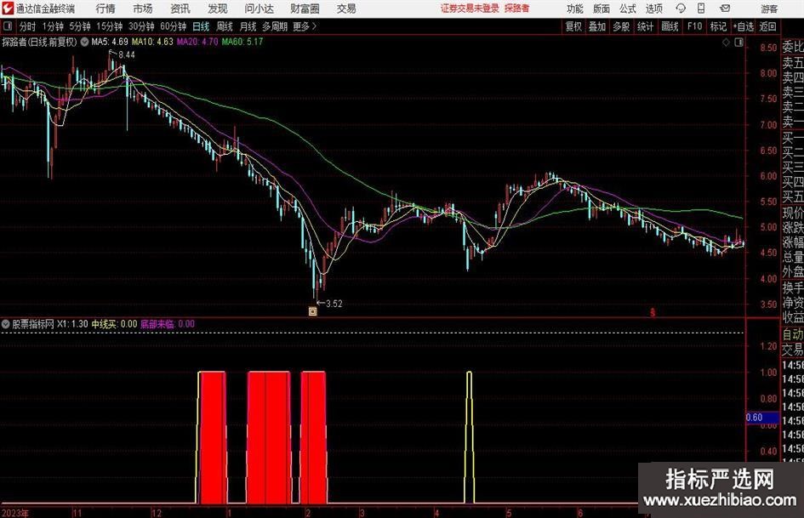Open the 发现 menu
Image resolution: width=804 pixels, height=518 pixels.
pyautogui.click(x=218, y=9)
